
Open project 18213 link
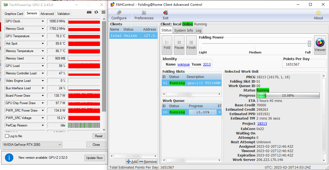pyautogui.click(x=262, y=123)
